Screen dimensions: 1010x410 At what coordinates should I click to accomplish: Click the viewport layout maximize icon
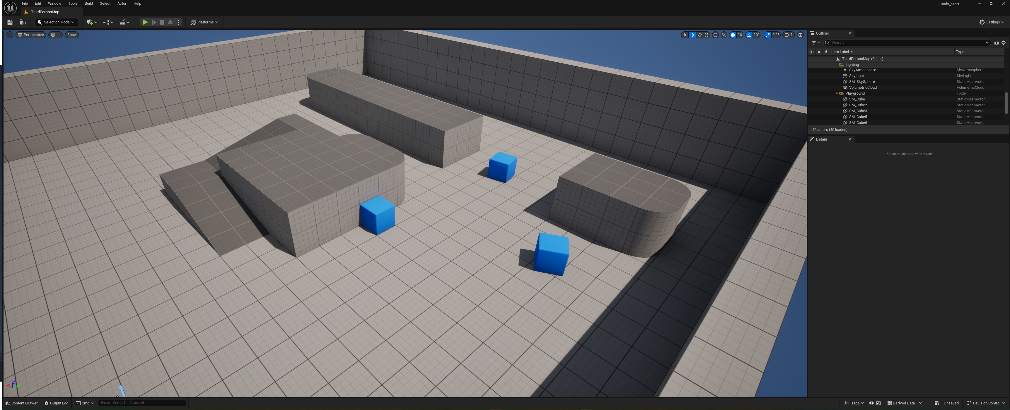800,35
